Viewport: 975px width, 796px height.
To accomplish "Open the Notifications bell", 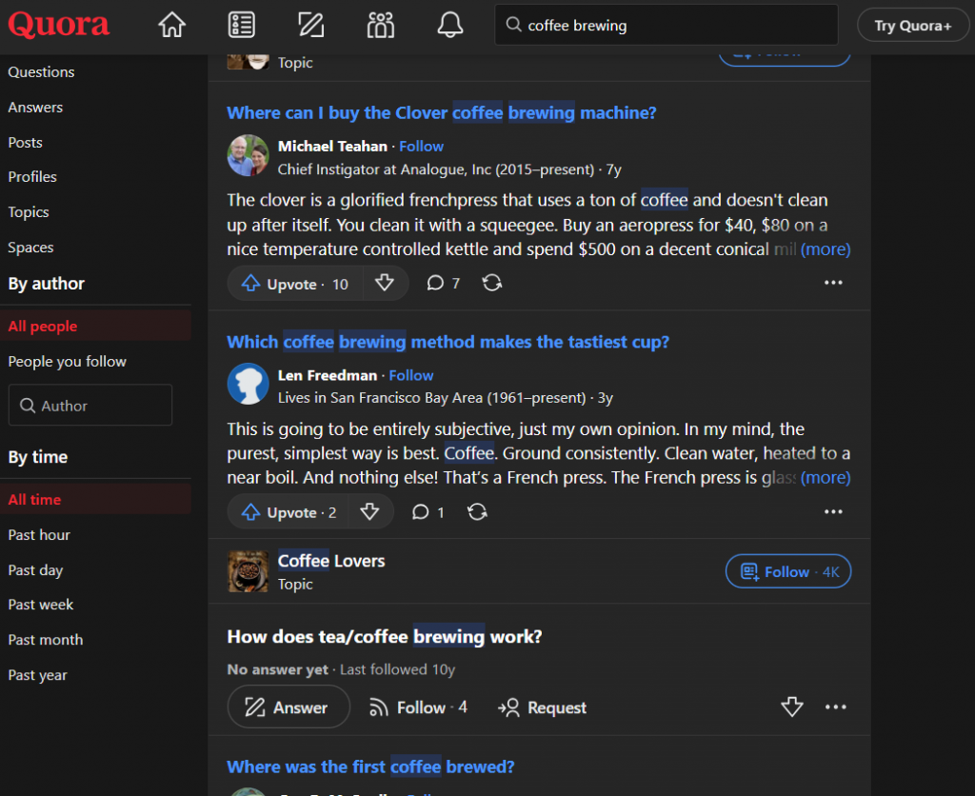I will click(x=449, y=25).
